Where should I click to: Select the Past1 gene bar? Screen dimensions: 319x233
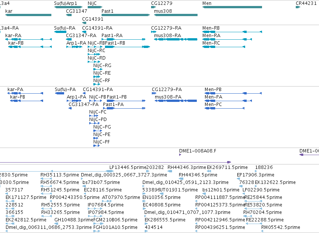[126, 15]
